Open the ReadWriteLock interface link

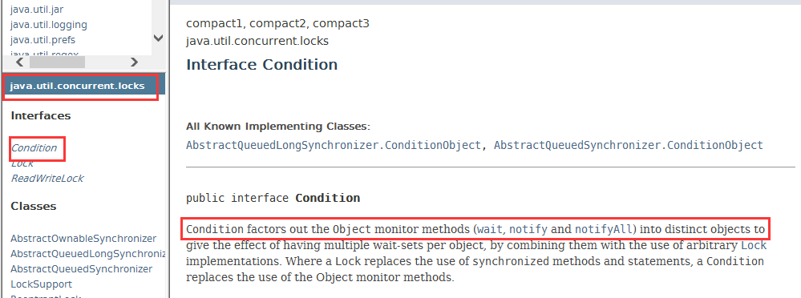tap(47, 179)
